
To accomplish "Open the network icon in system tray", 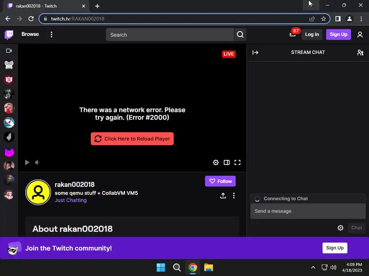I will (x=325, y=267).
